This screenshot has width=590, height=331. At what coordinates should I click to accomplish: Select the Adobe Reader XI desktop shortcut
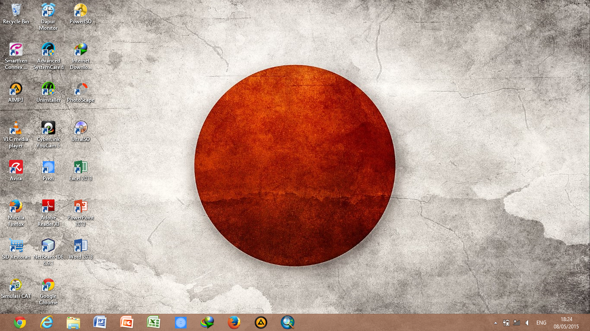coord(48,213)
